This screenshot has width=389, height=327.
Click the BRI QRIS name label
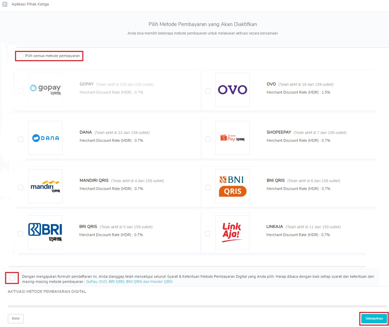tap(88, 227)
